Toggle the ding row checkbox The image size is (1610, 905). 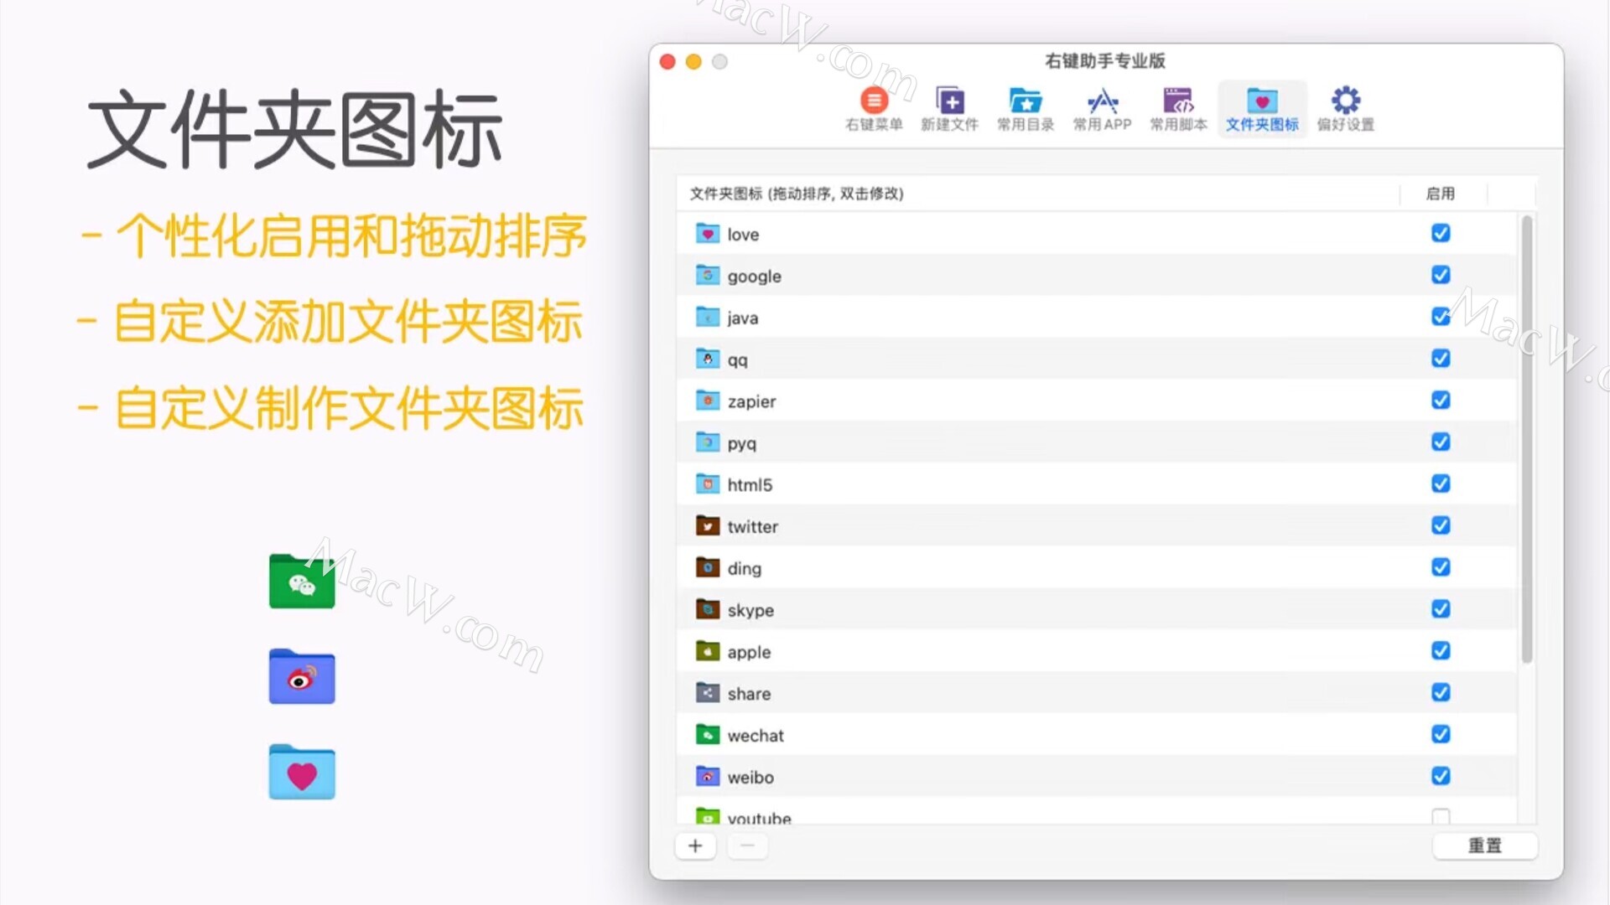pos(1441,567)
